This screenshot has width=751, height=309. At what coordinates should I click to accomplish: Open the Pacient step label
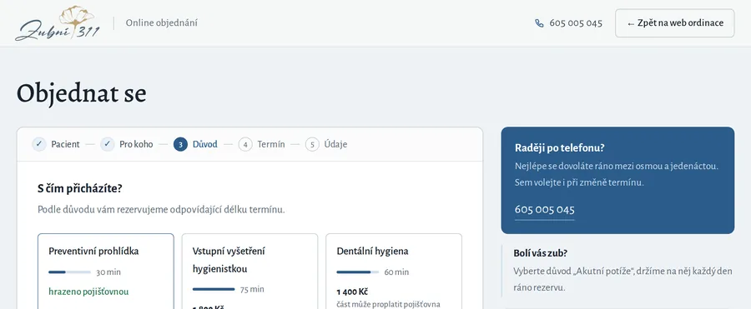pos(65,144)
